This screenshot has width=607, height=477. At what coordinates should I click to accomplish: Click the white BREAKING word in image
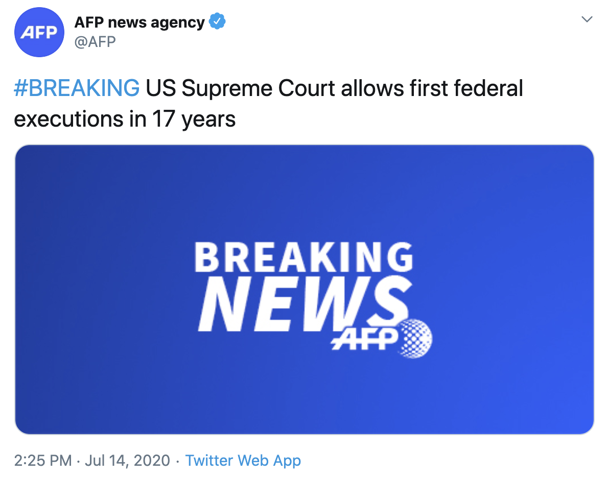pyautogui.click(x=303, y=257)
